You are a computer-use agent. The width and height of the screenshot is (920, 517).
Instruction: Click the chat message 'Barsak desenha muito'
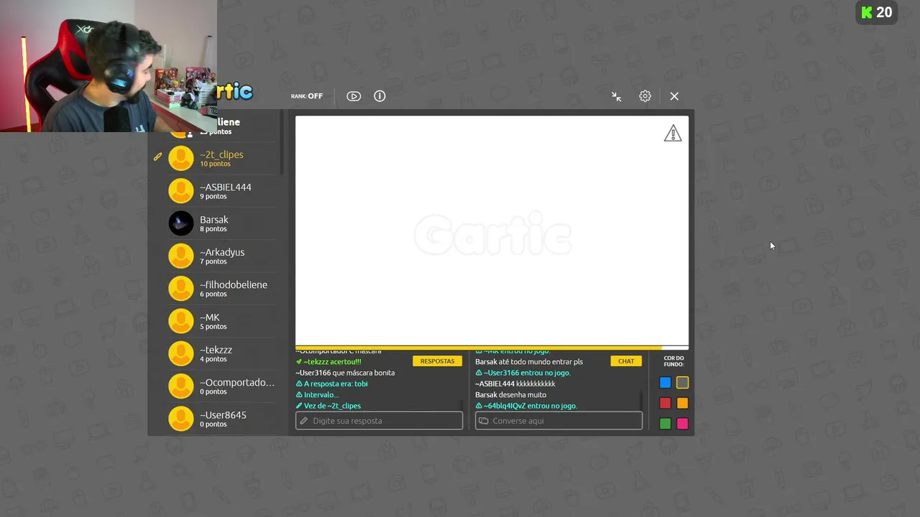[510, 395]
